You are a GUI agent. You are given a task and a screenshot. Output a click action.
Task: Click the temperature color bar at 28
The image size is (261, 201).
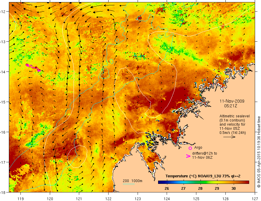(200, 182)
